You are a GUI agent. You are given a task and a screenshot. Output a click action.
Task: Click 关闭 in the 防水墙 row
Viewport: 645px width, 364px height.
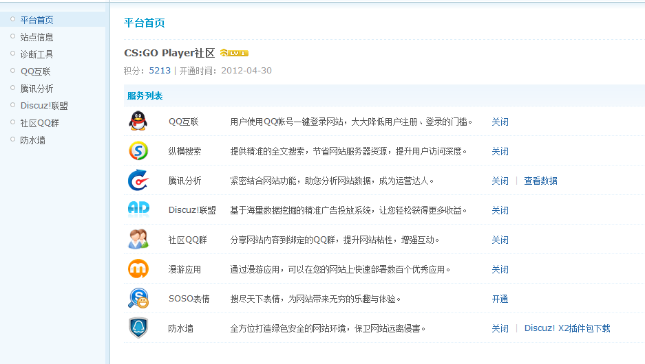[500, 329]
